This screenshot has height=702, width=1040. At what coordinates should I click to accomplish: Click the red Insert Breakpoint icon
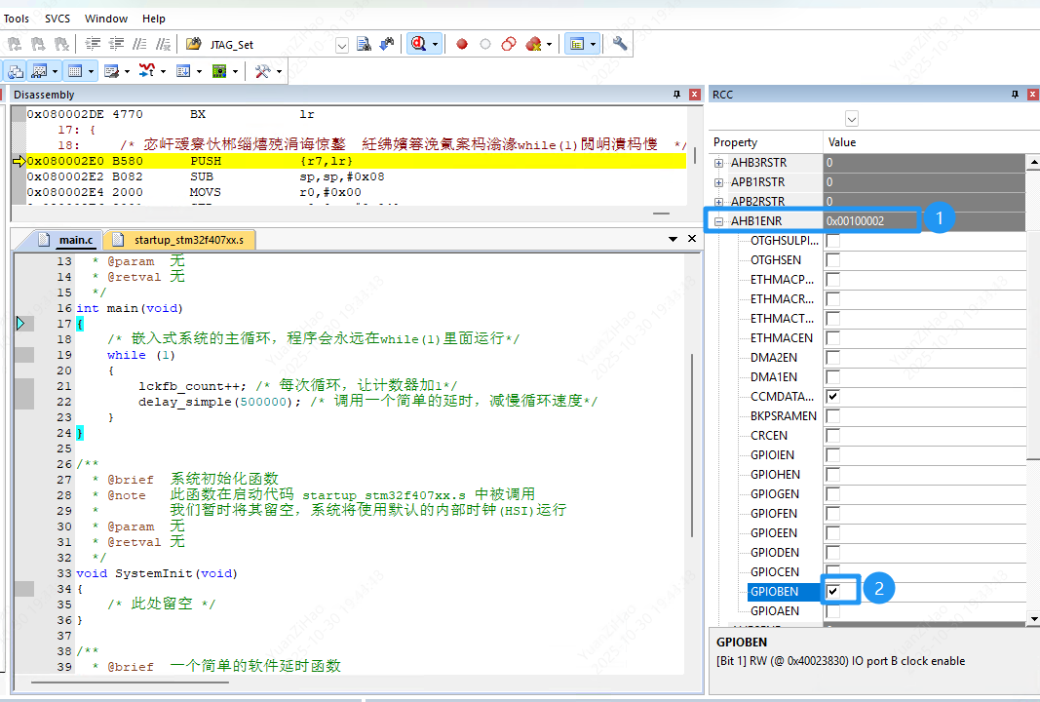coord(462,44)
